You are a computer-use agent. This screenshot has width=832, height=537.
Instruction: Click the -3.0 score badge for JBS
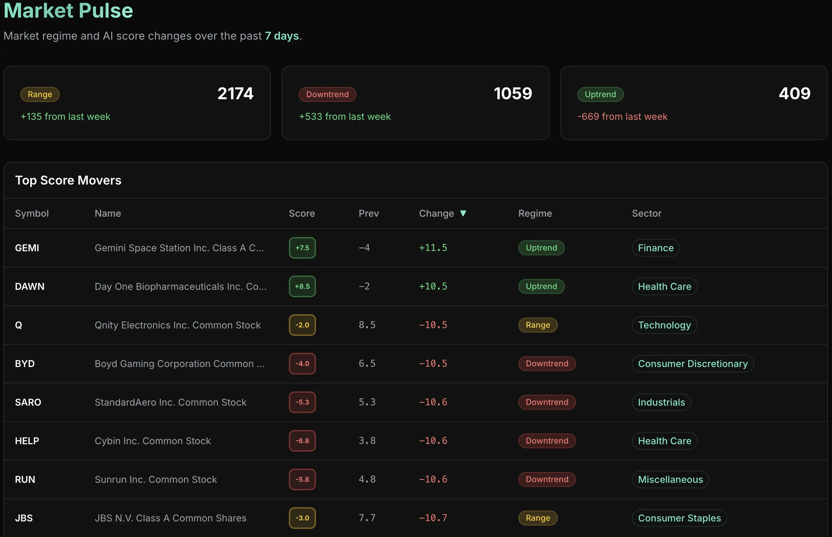302,518
